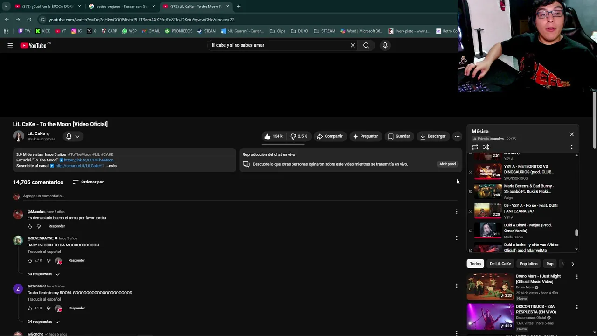Open the WSP bookmark
This screenshot has width=597, height=336.
(x=129, y=31)
